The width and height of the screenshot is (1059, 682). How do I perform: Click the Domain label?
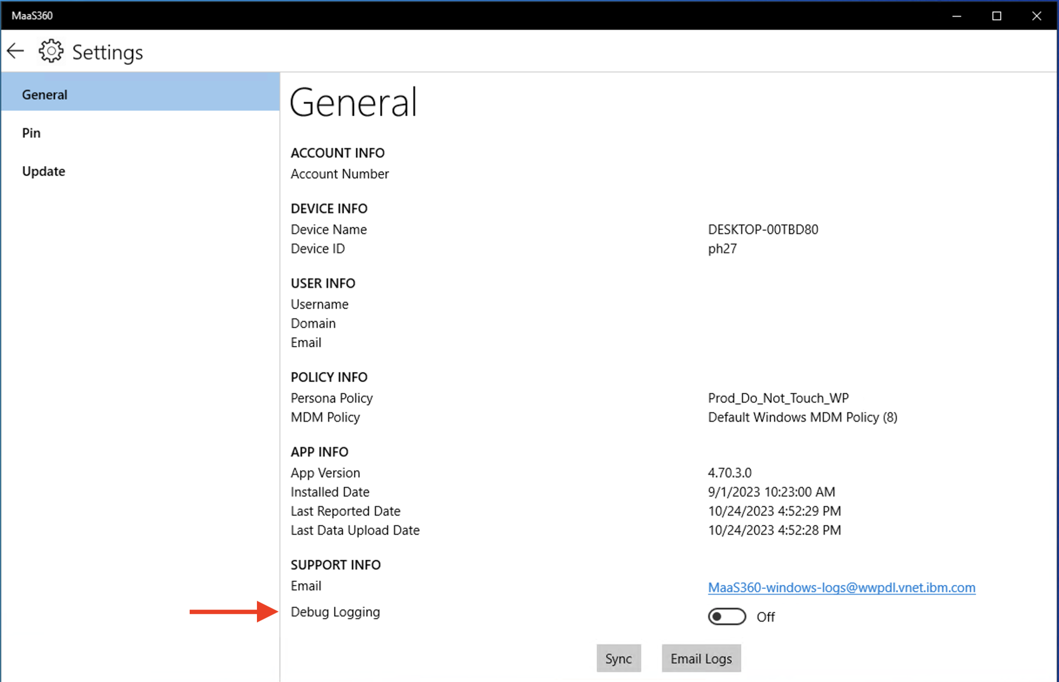[313, 323]
